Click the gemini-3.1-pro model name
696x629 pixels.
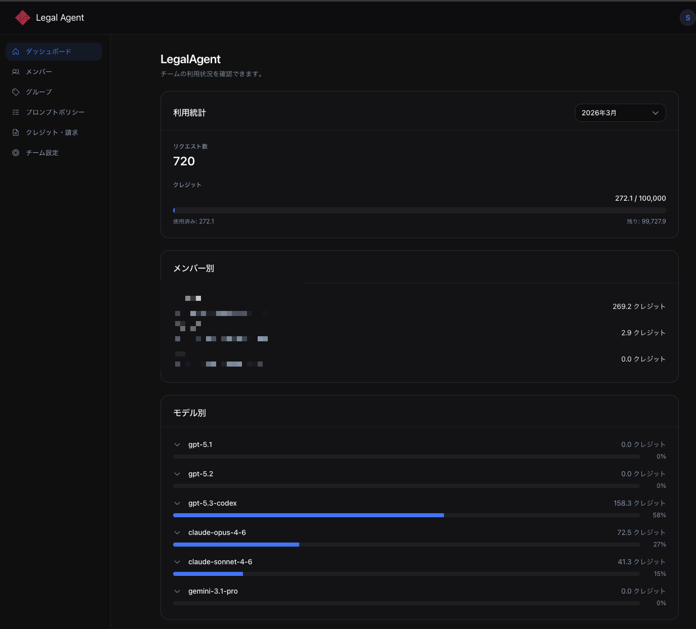click(x=213, y=591)
